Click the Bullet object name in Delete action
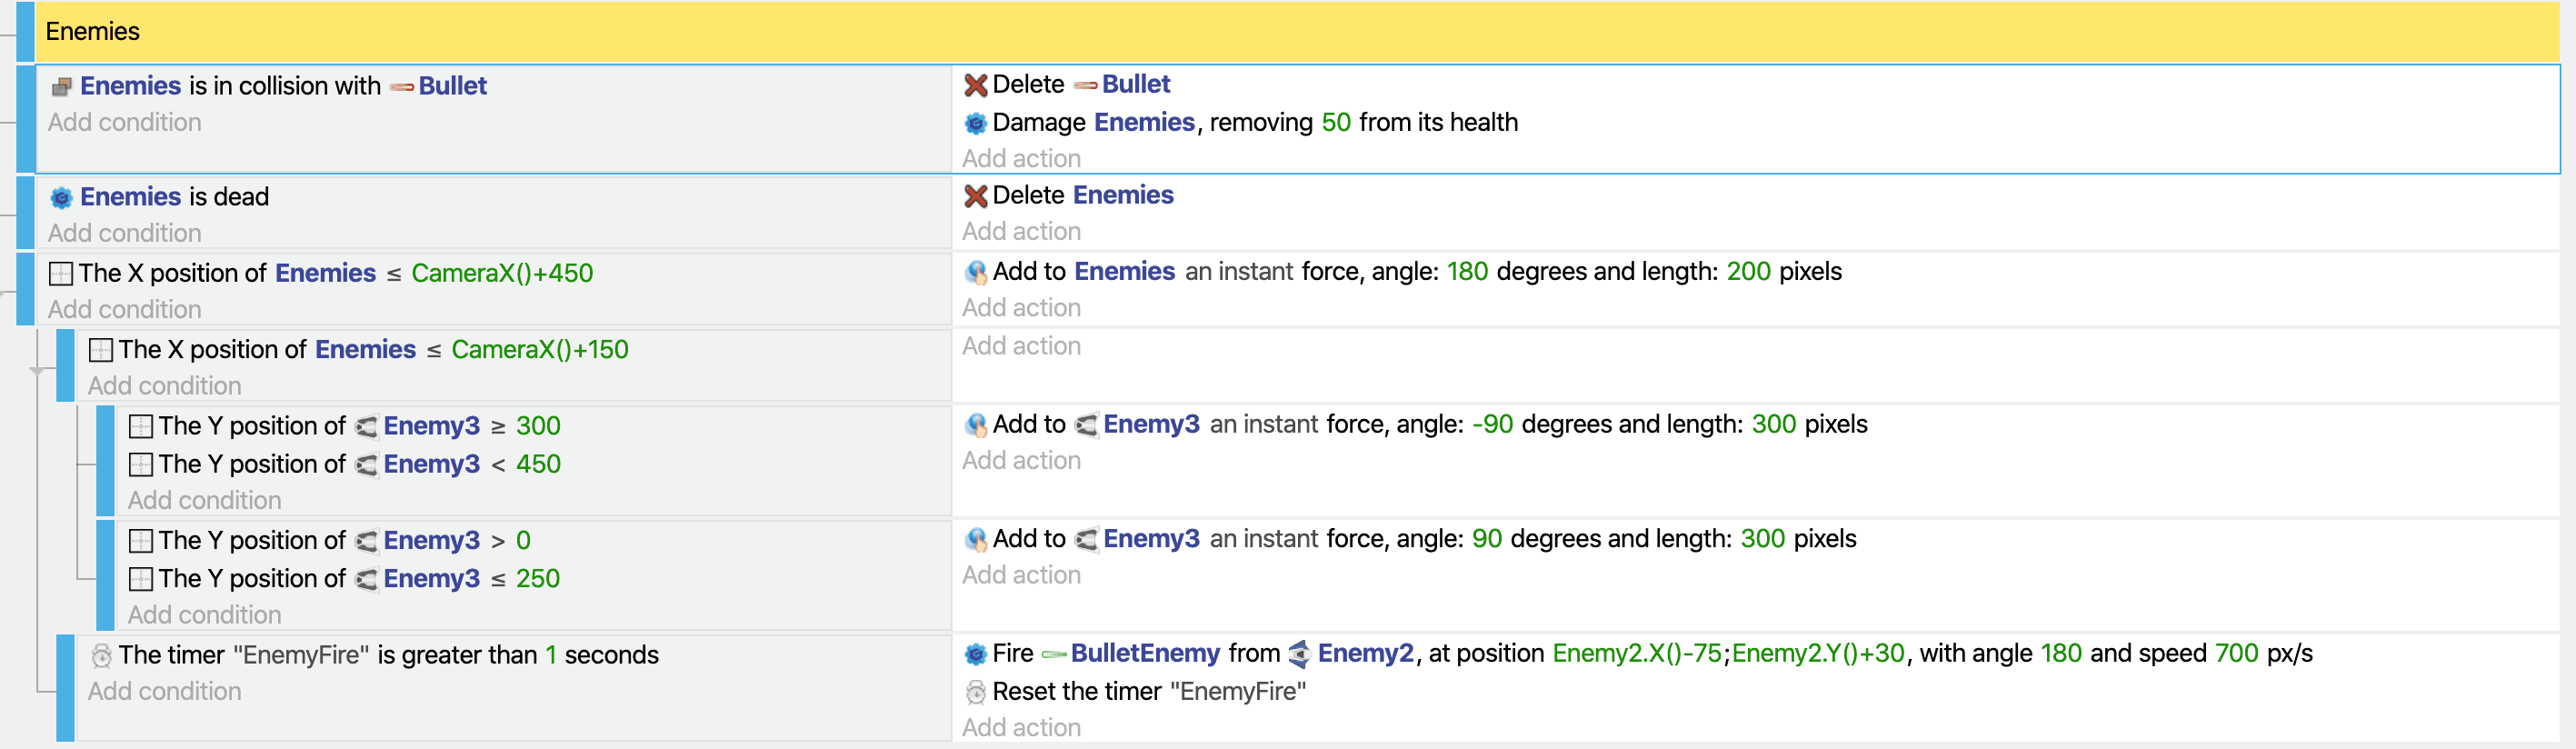 coord(1135,84)
